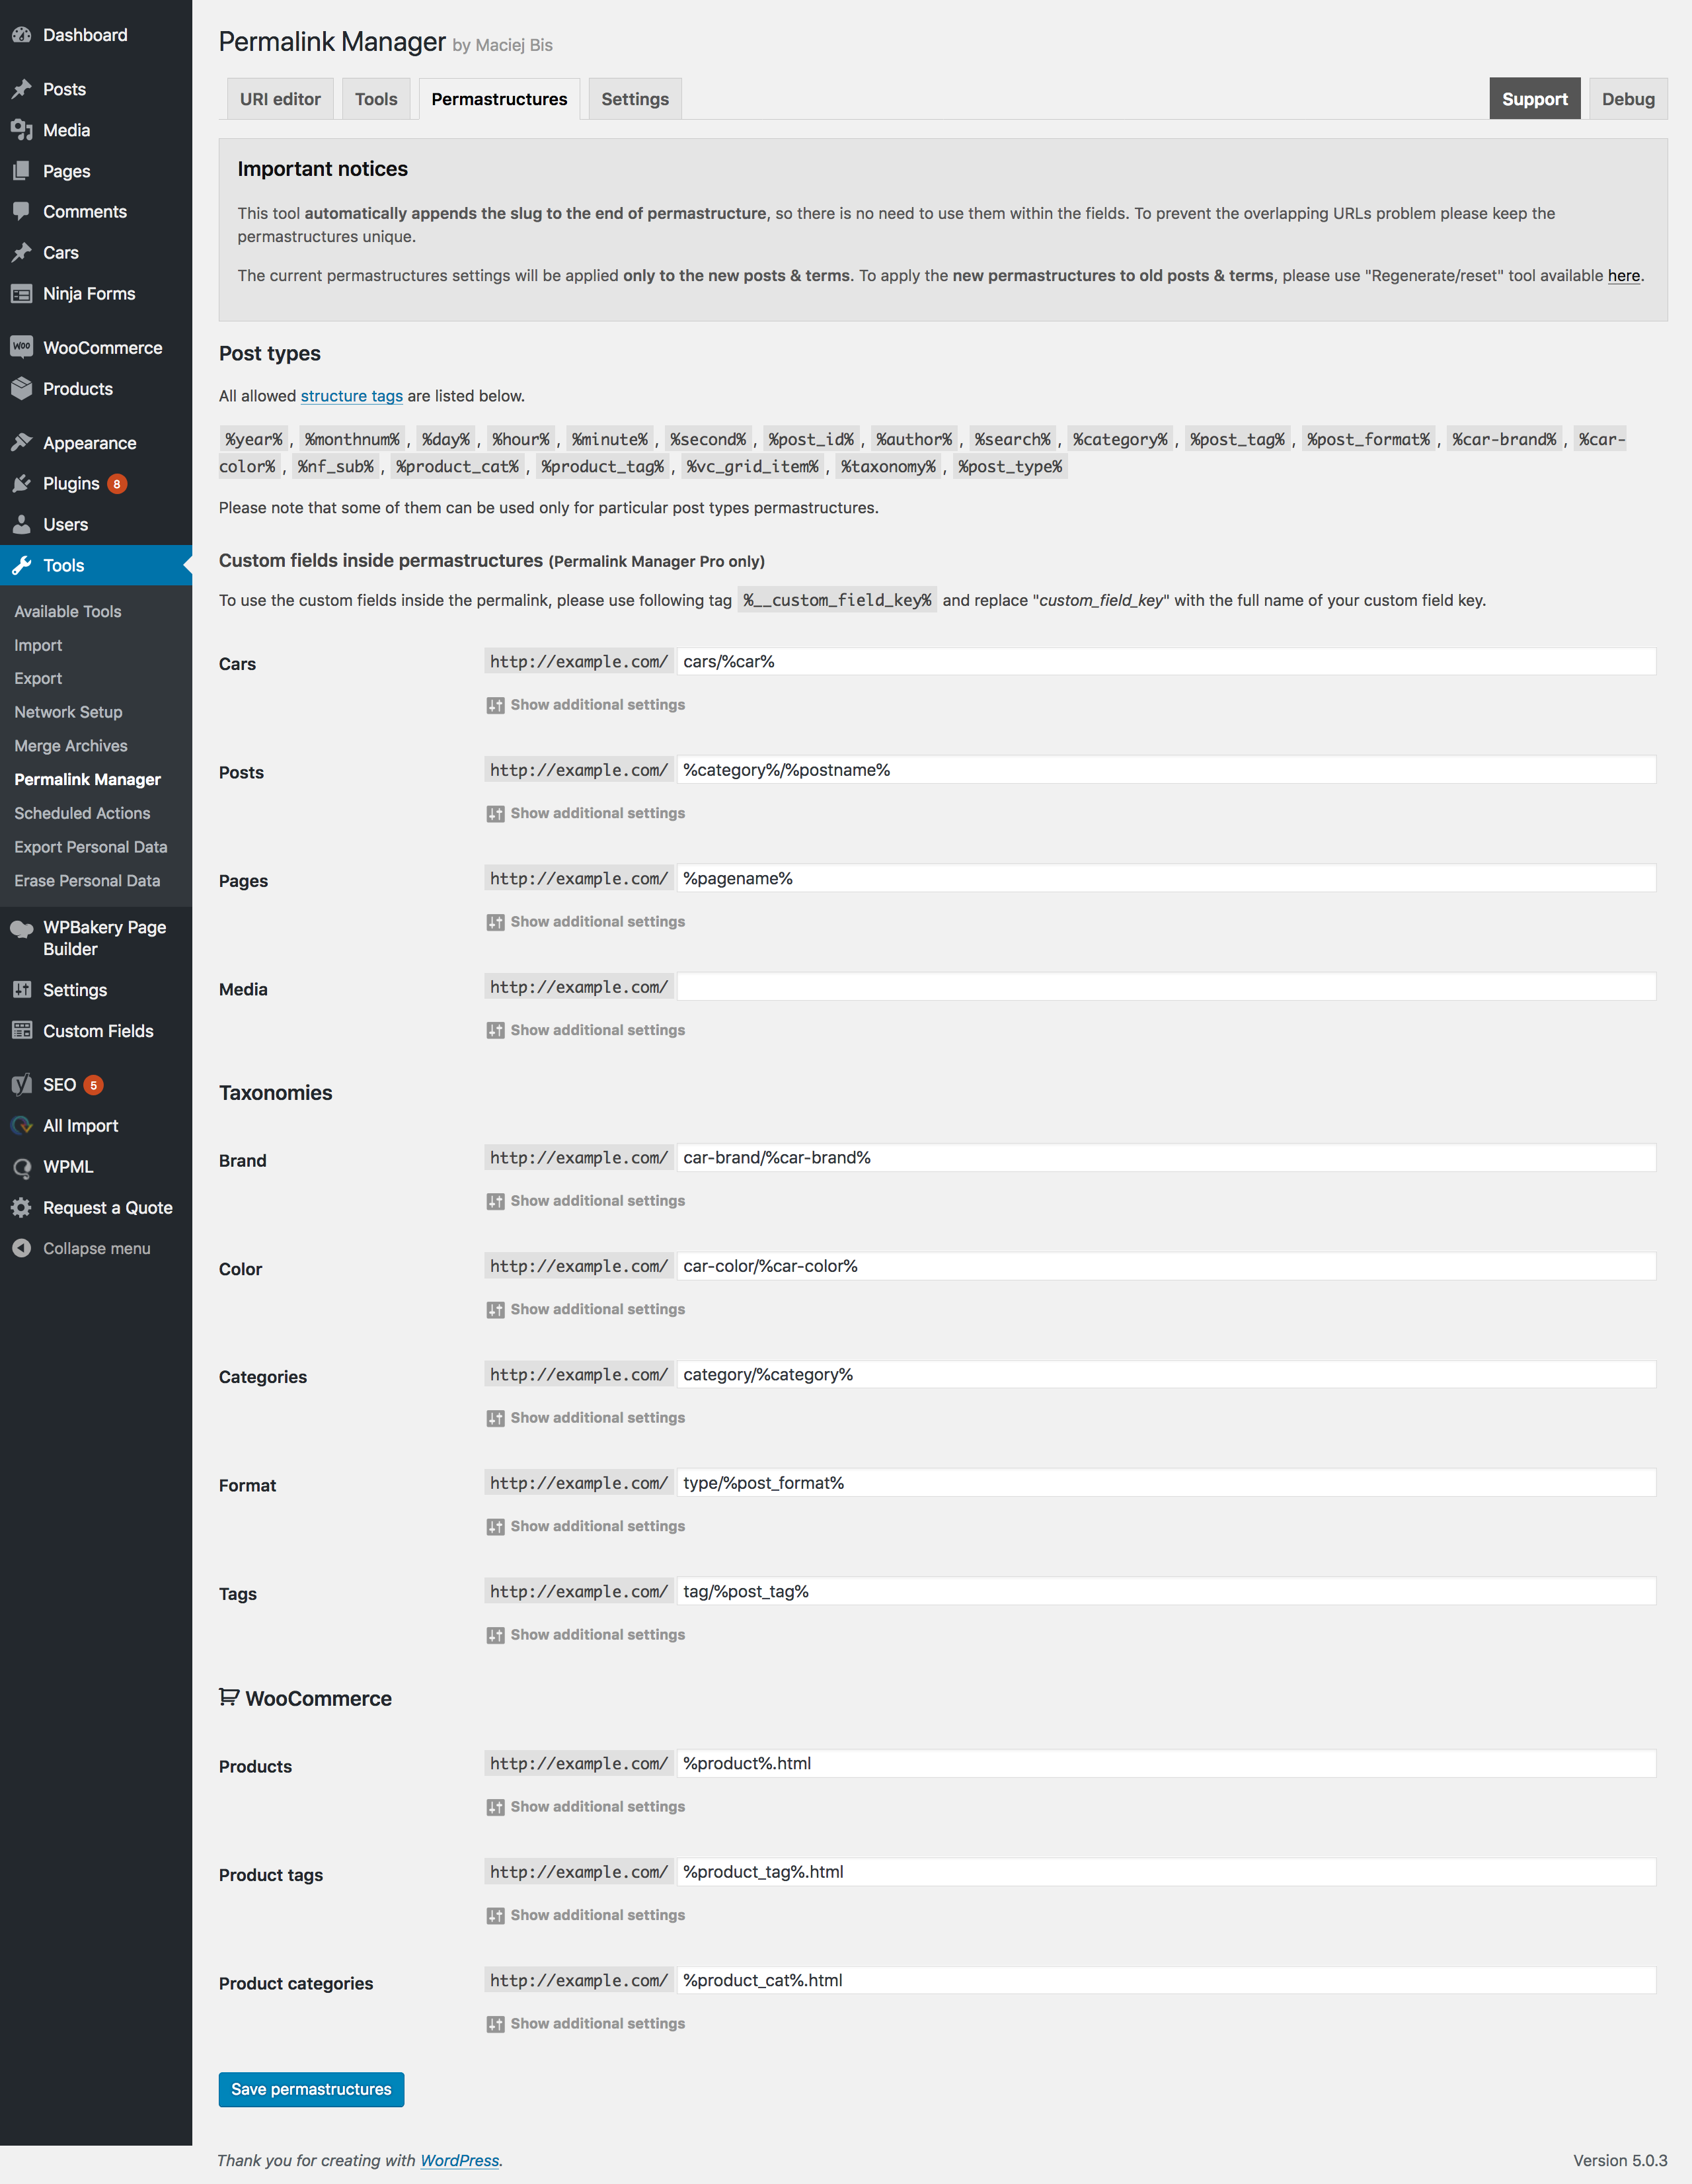The image size is (1692, 2184).
Task: Open the Settings tab of Permalink Manager
Action: pyautogui.click(x=634, y=99)
